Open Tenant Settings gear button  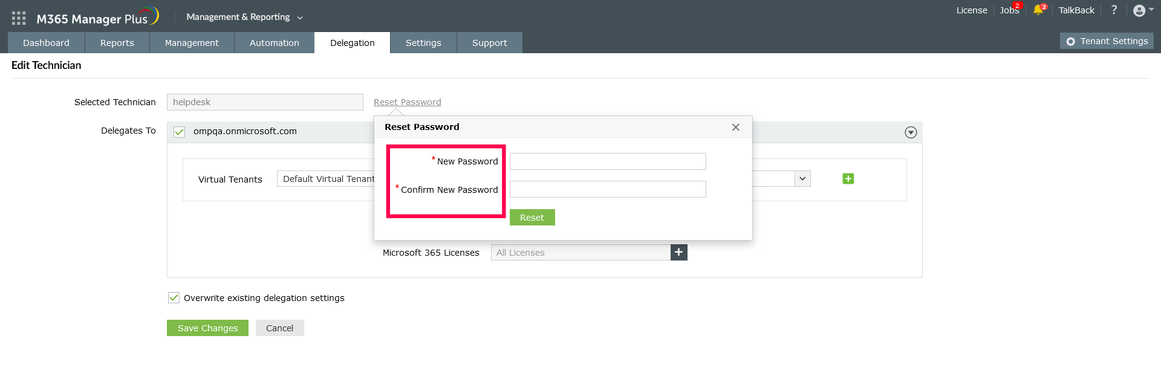pyautogui.click(x=1107, y=41)
